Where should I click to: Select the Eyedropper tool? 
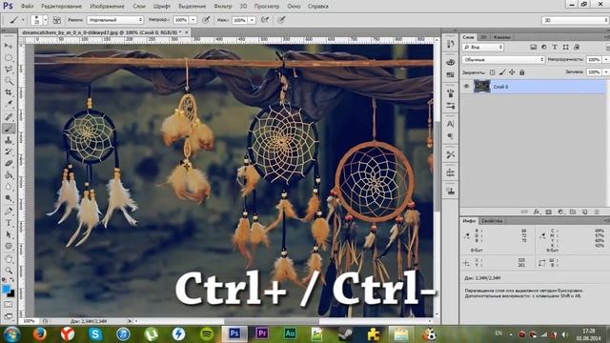pyautogui.click(x=9, y=104)
